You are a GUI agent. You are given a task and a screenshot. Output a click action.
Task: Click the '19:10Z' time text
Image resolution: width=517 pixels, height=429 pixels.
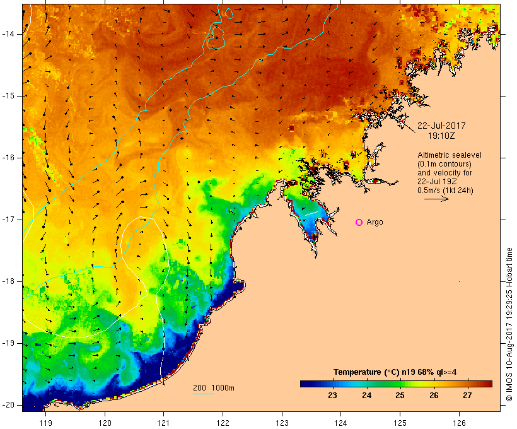pos(441,136)
